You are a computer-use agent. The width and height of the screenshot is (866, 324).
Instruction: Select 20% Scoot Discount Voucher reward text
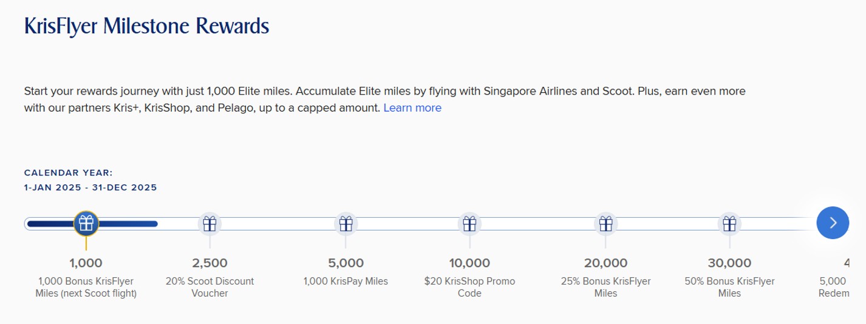click(210, 287)
